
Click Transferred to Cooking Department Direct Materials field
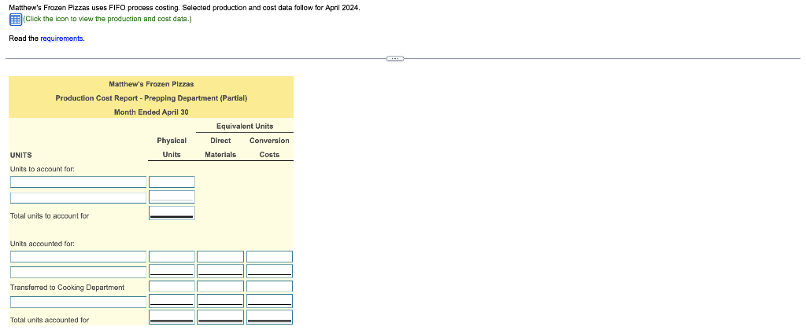point(220,286)
